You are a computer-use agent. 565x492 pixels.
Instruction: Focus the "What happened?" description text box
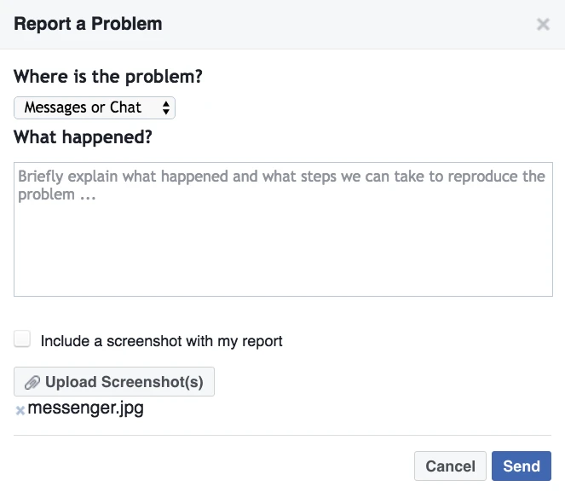pos(283,229)
